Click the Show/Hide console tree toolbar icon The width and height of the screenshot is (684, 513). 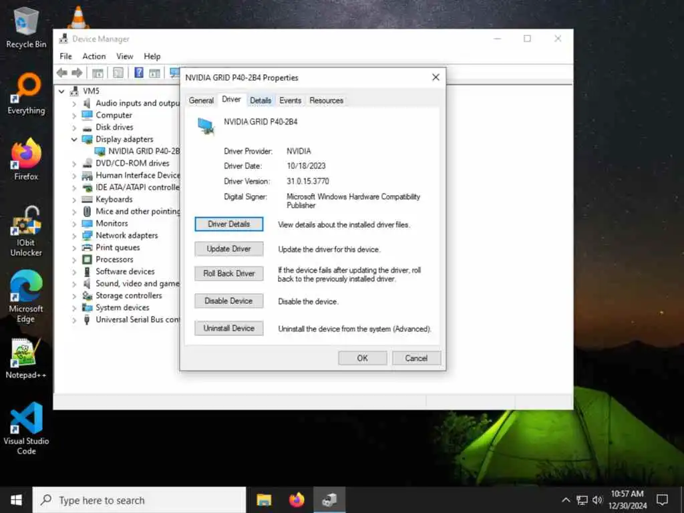pos(98,73)
